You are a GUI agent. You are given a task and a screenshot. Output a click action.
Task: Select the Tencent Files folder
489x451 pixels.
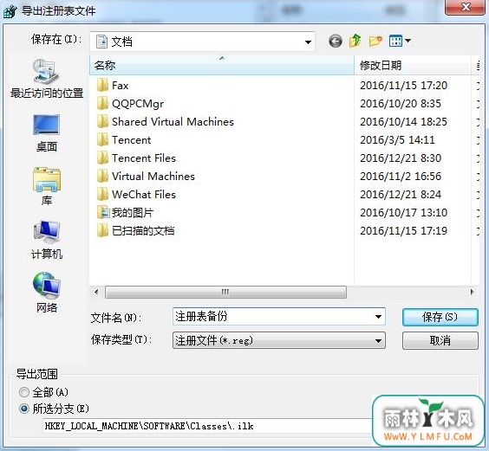(144, 158)
